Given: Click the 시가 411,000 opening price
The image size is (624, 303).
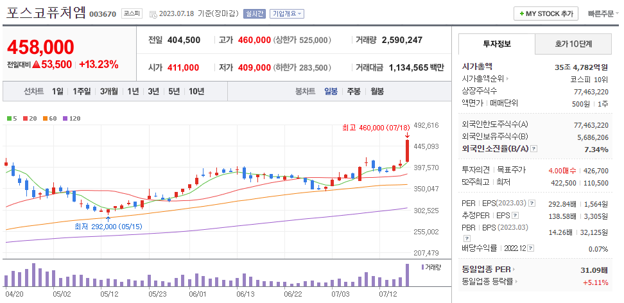Looking at the screenshot, I should [x=173, y=67].
